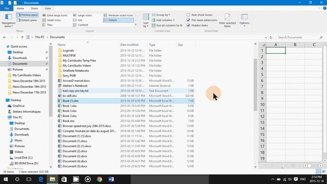Open the Windows Start menu
This screenshot has height=184, width=327.
tap(6, 179)
